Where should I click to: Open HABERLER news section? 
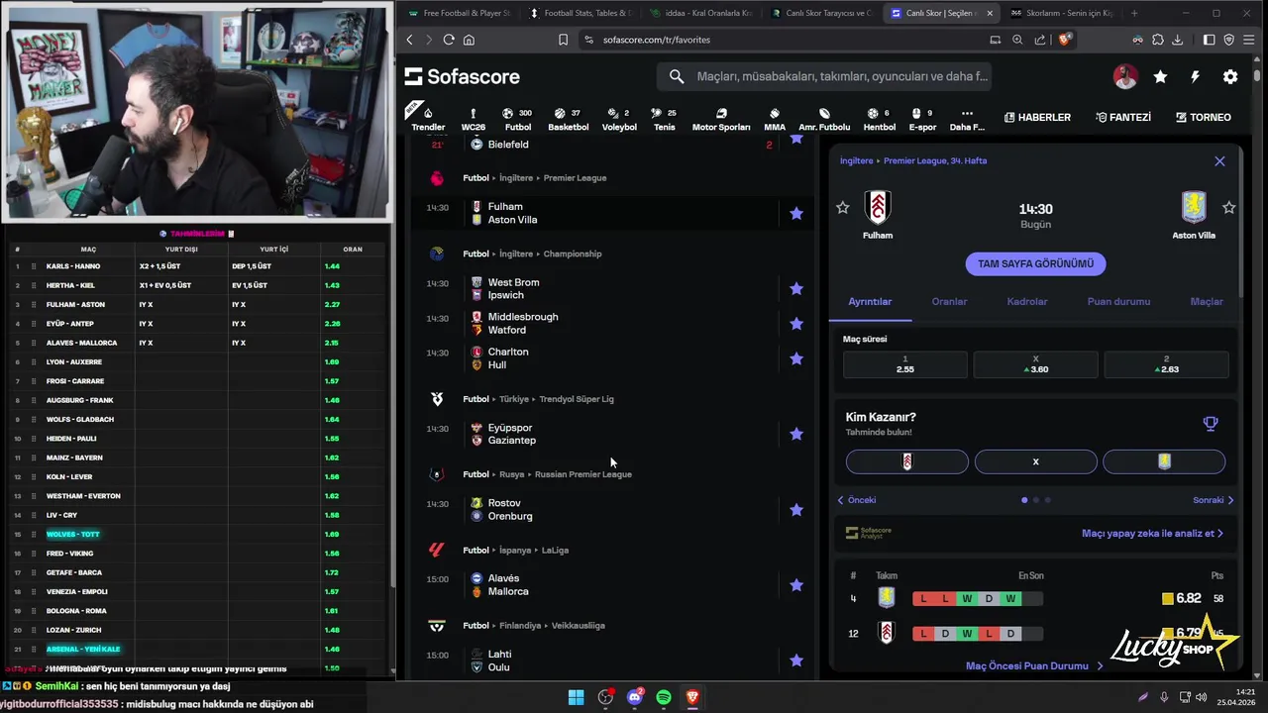(1037, 117)
